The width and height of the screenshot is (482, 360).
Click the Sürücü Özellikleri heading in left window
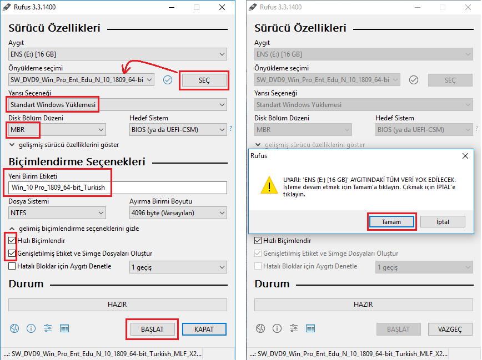pos(54,28)
